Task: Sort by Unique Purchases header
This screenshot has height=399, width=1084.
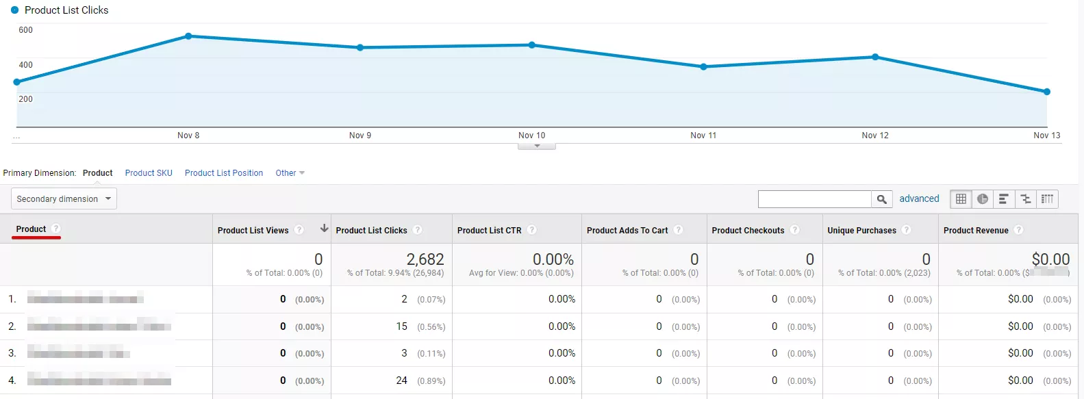Action: tap(861, 231)
